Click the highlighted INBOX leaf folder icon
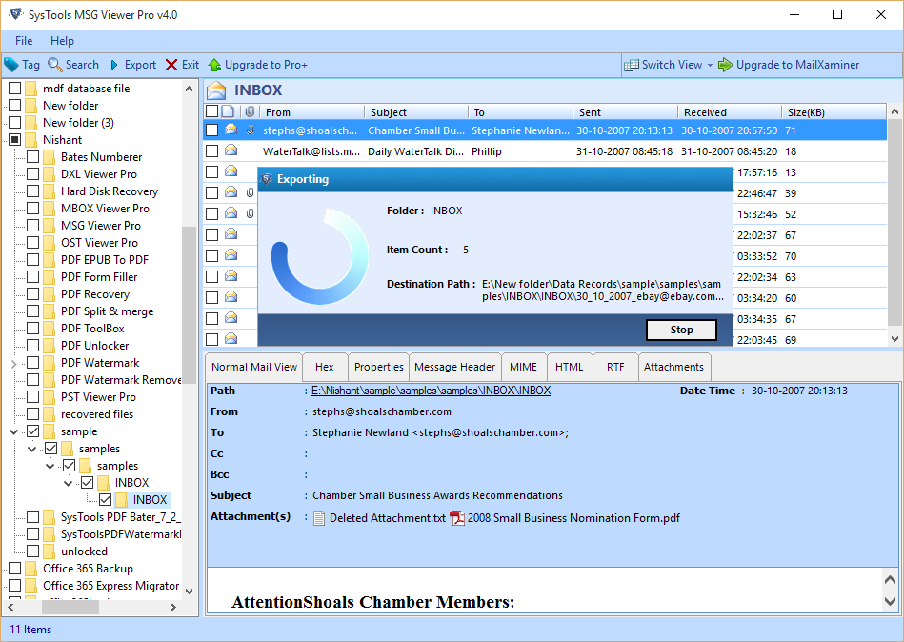 pos(122,500)
